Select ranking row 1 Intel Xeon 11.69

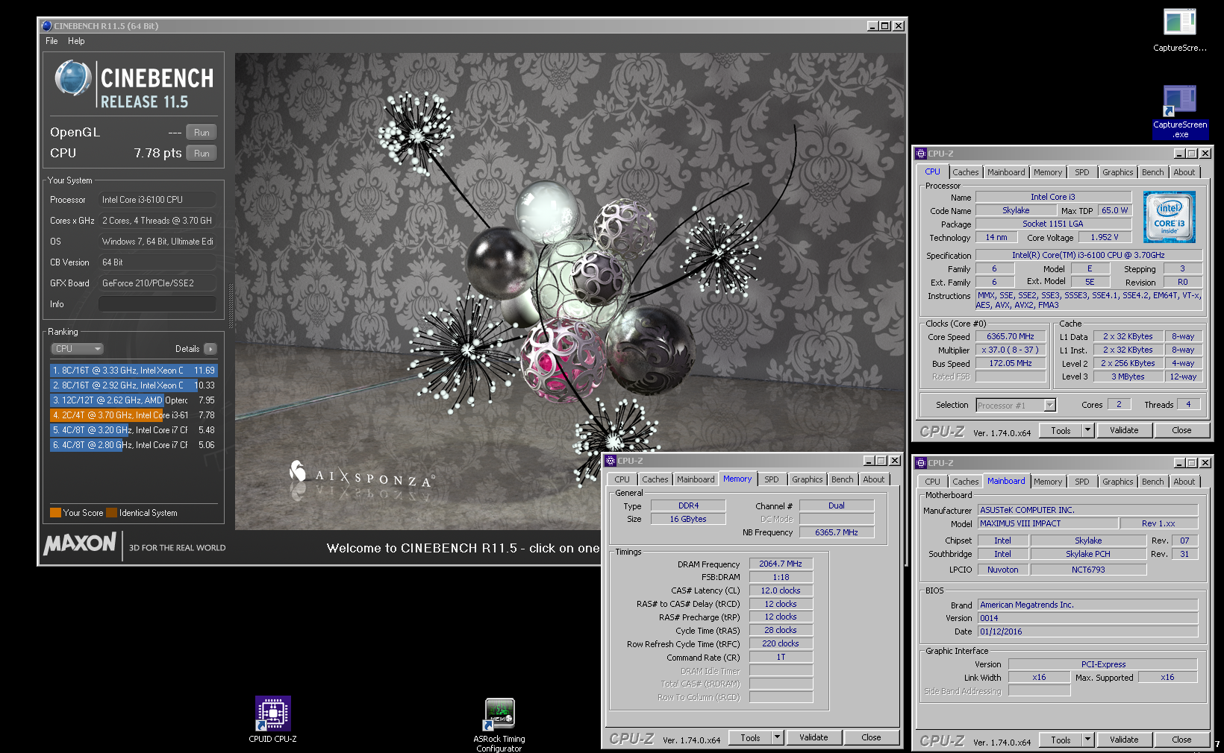click(x=134, y=371)
